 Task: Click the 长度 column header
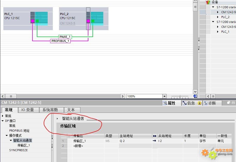point(191,136)
